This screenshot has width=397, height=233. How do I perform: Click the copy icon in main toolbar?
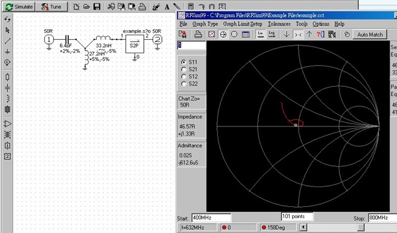[122, 7]
